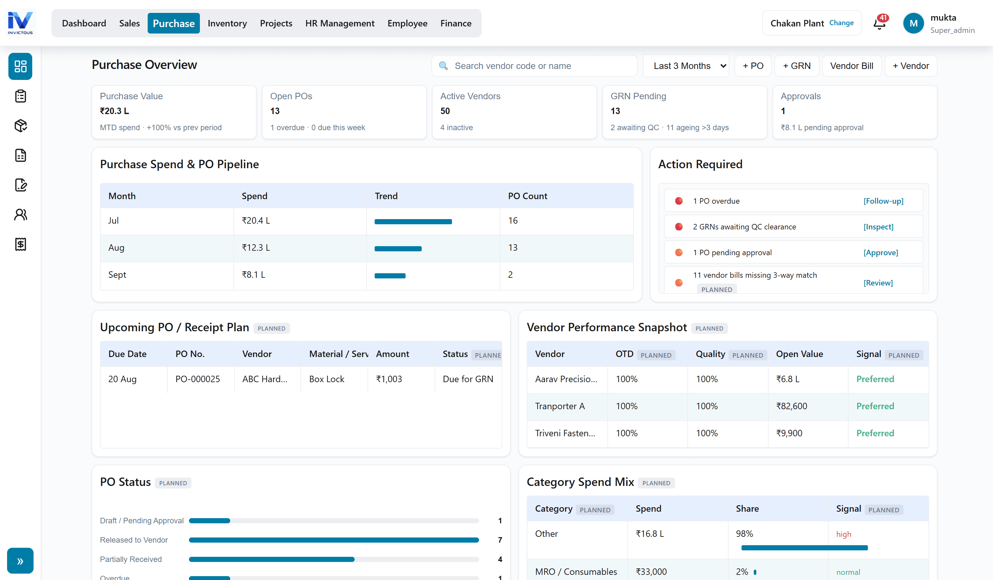Open the Last 3 Months period dropdown

coord(686,66)
